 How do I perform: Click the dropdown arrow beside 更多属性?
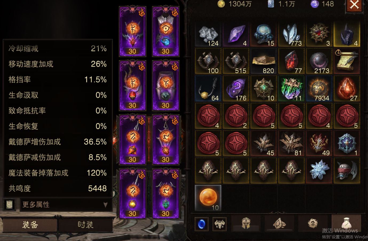[105, 205]
